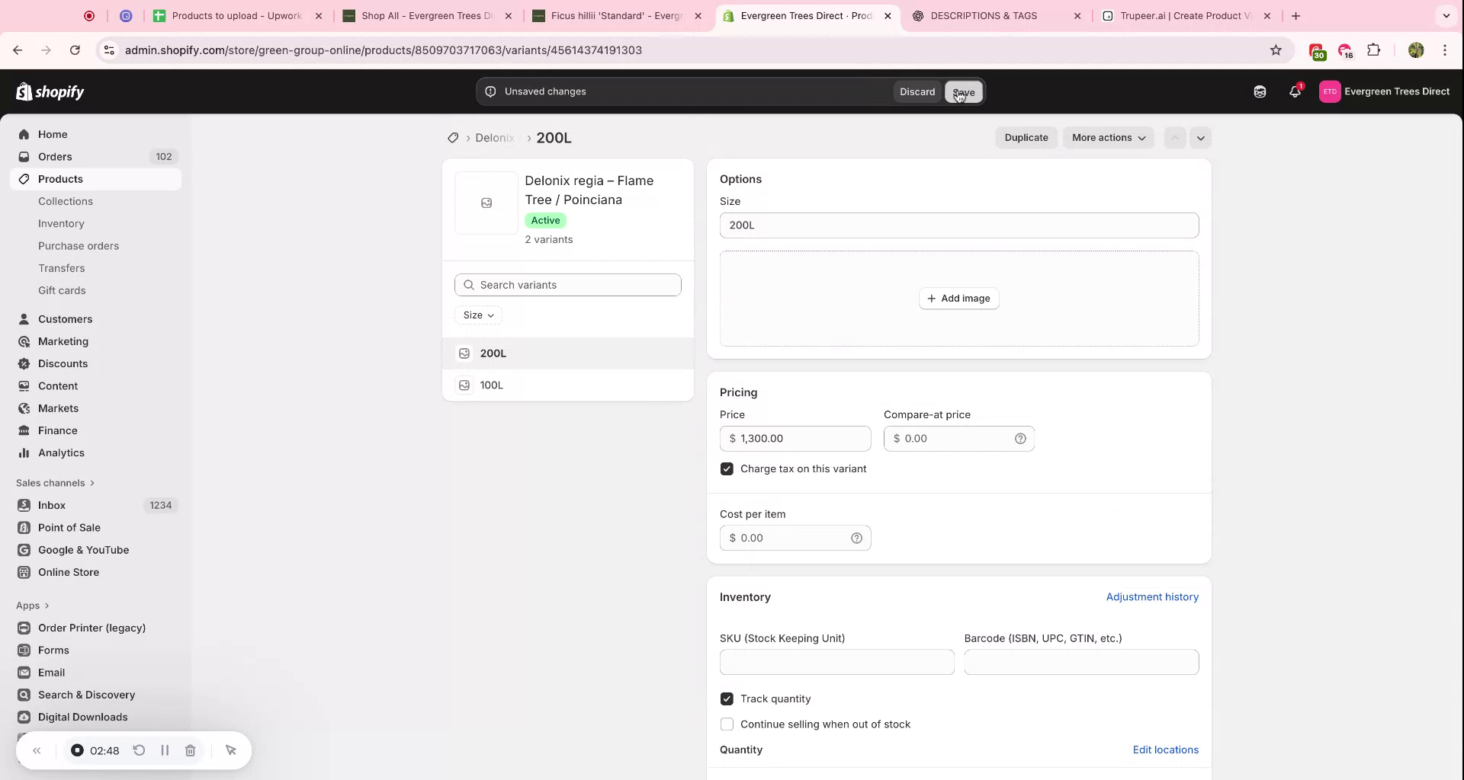The width and height of the screenshot is (1464, 780).
Task: Click the Cost per item help icon
Action: click(856, 538)
